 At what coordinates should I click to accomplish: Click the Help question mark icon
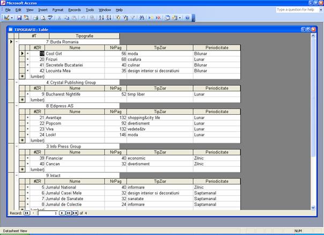pyautogui.click(x=187, y=18)
